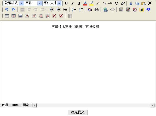
Task: Pick the red font color button
Action: [85, 3]
